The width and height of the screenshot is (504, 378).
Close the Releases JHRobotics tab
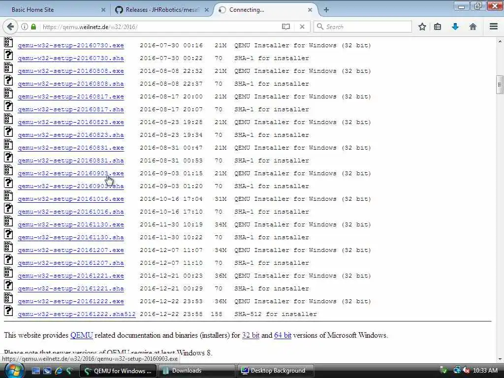207,10
